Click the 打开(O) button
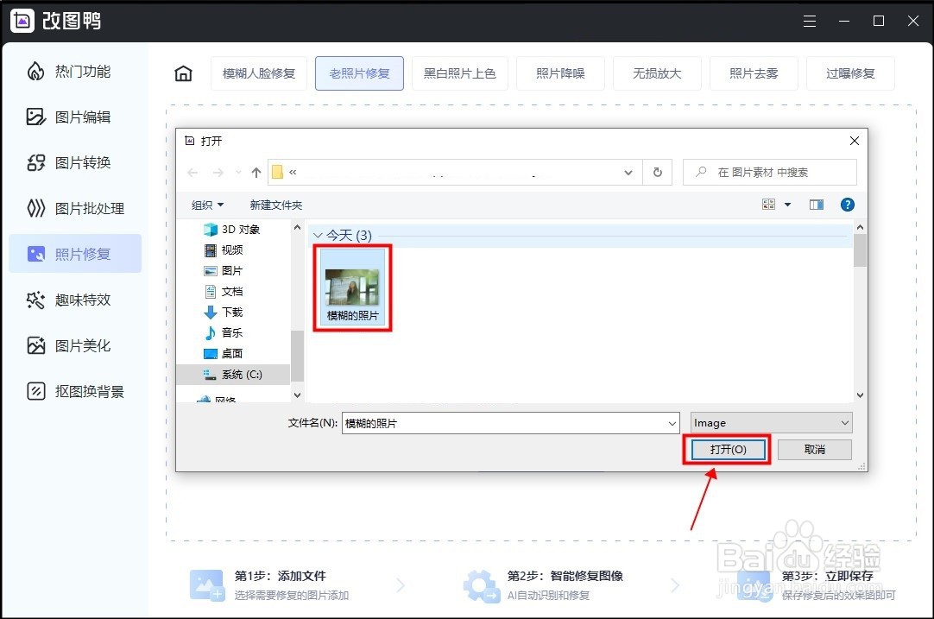The width and height of the screenshot is (934, 619). pos(727,449)
